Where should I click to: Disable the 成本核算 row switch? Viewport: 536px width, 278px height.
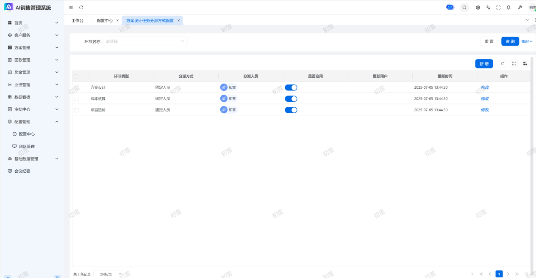(x=291, y=99)
